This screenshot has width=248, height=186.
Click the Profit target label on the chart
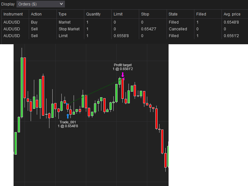point(123,65)
